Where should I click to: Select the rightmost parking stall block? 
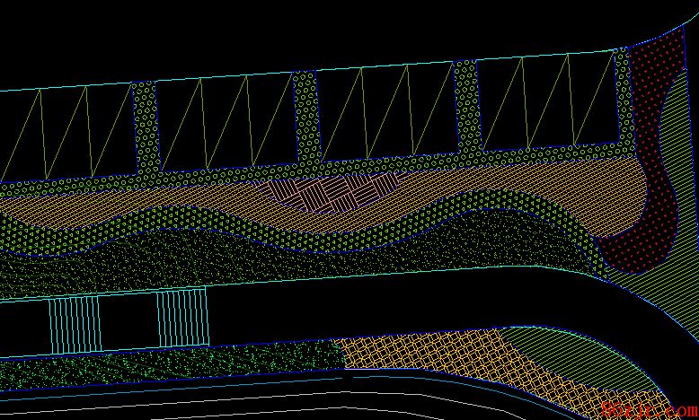click(x=546, y=101)
